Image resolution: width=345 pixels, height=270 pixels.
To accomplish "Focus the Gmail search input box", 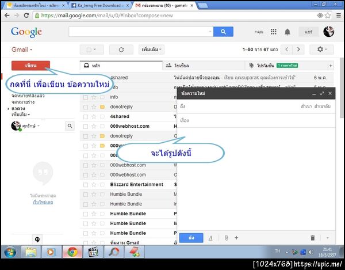I will tap(139, 32).
